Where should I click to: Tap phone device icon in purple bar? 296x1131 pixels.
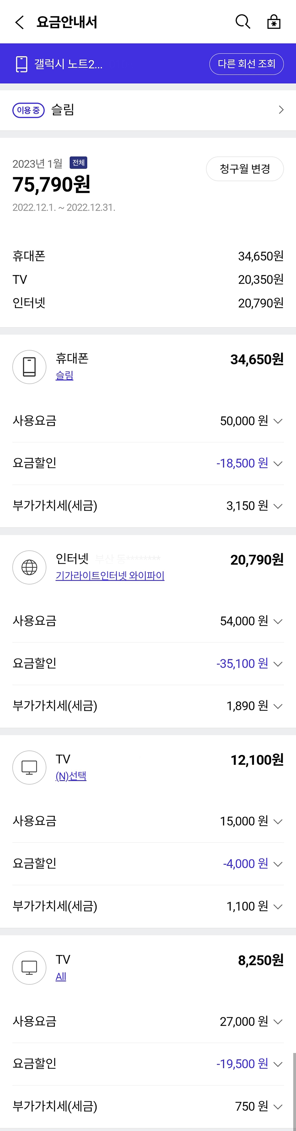(21, 64)
